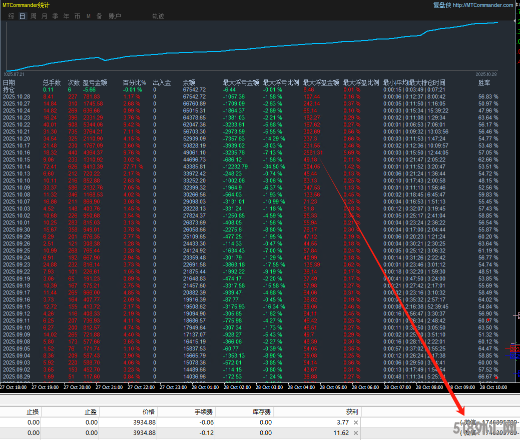Image resolution: width=520 pixels, height=440 pixels.
Task: Show the 轨迹 trajectory view
Action: [x=158, y=16]
